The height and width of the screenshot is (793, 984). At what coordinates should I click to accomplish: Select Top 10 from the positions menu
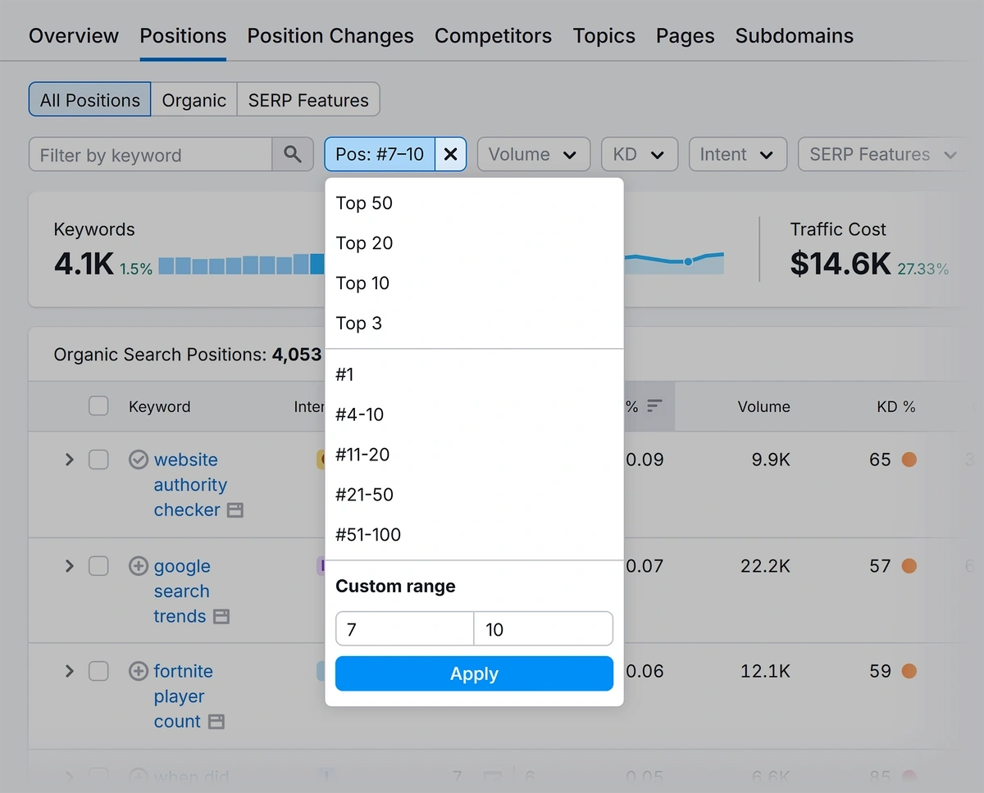pos(362,283)
